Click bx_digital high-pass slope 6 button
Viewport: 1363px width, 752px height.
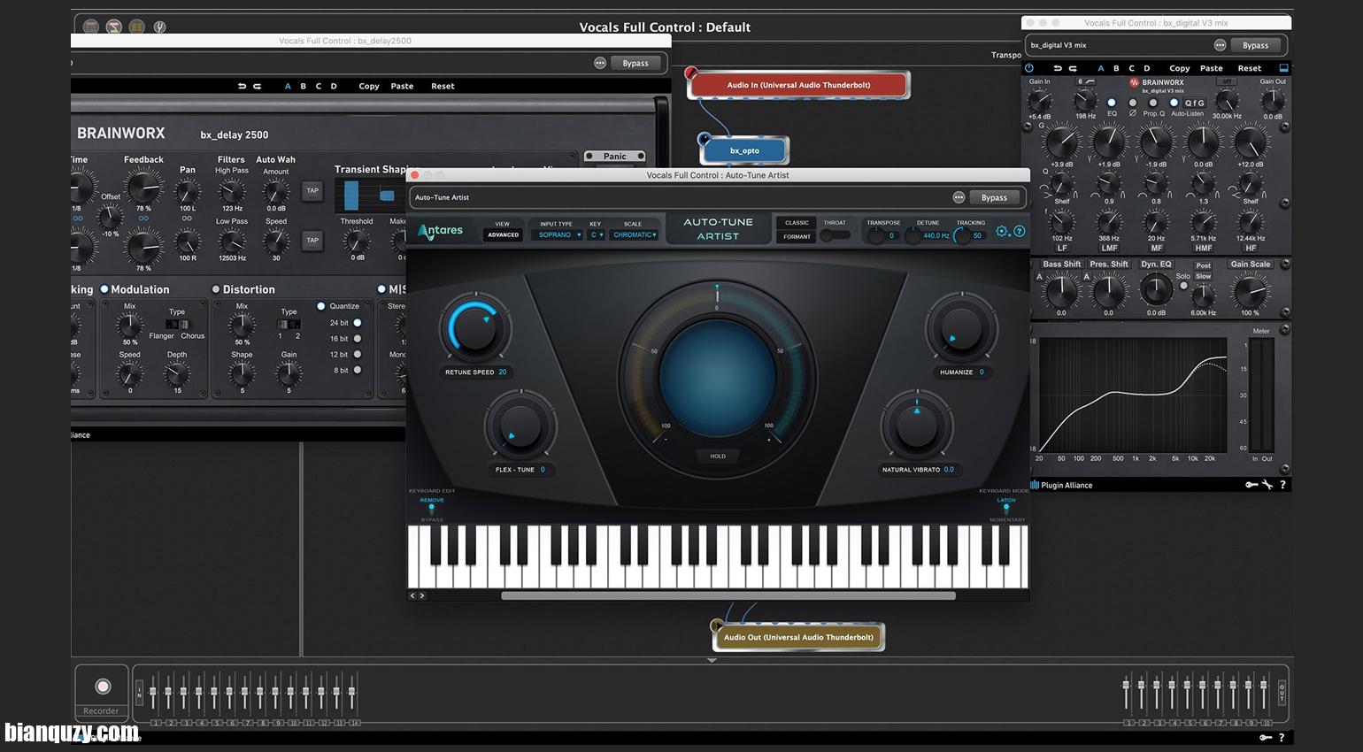pos(1085,81)
